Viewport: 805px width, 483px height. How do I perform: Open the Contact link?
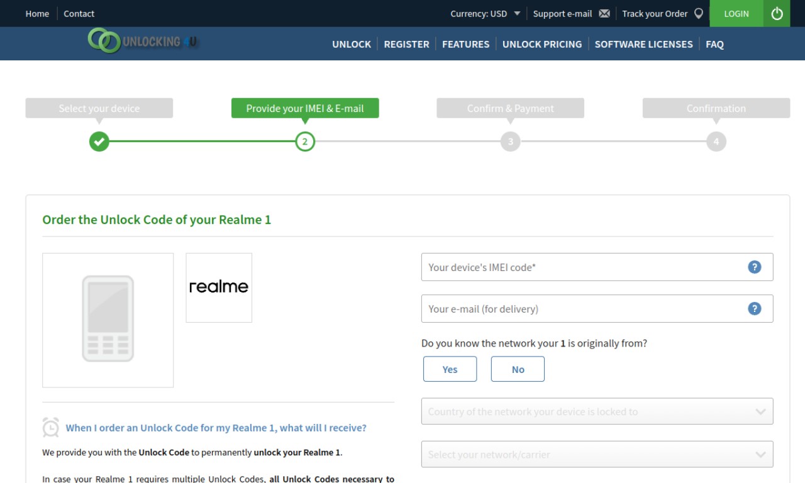pyautogui.click(x=79, y=14)
